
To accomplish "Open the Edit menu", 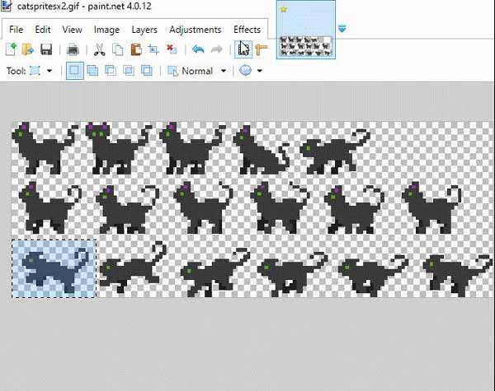I will click(x=43, y=30).
